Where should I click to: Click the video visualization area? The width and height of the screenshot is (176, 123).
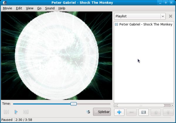(x=57, y=56)
